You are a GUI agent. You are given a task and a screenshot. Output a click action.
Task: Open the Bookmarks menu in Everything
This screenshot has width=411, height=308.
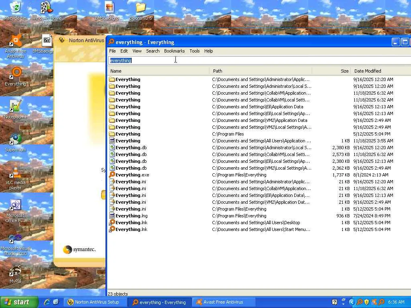point(174,51)
